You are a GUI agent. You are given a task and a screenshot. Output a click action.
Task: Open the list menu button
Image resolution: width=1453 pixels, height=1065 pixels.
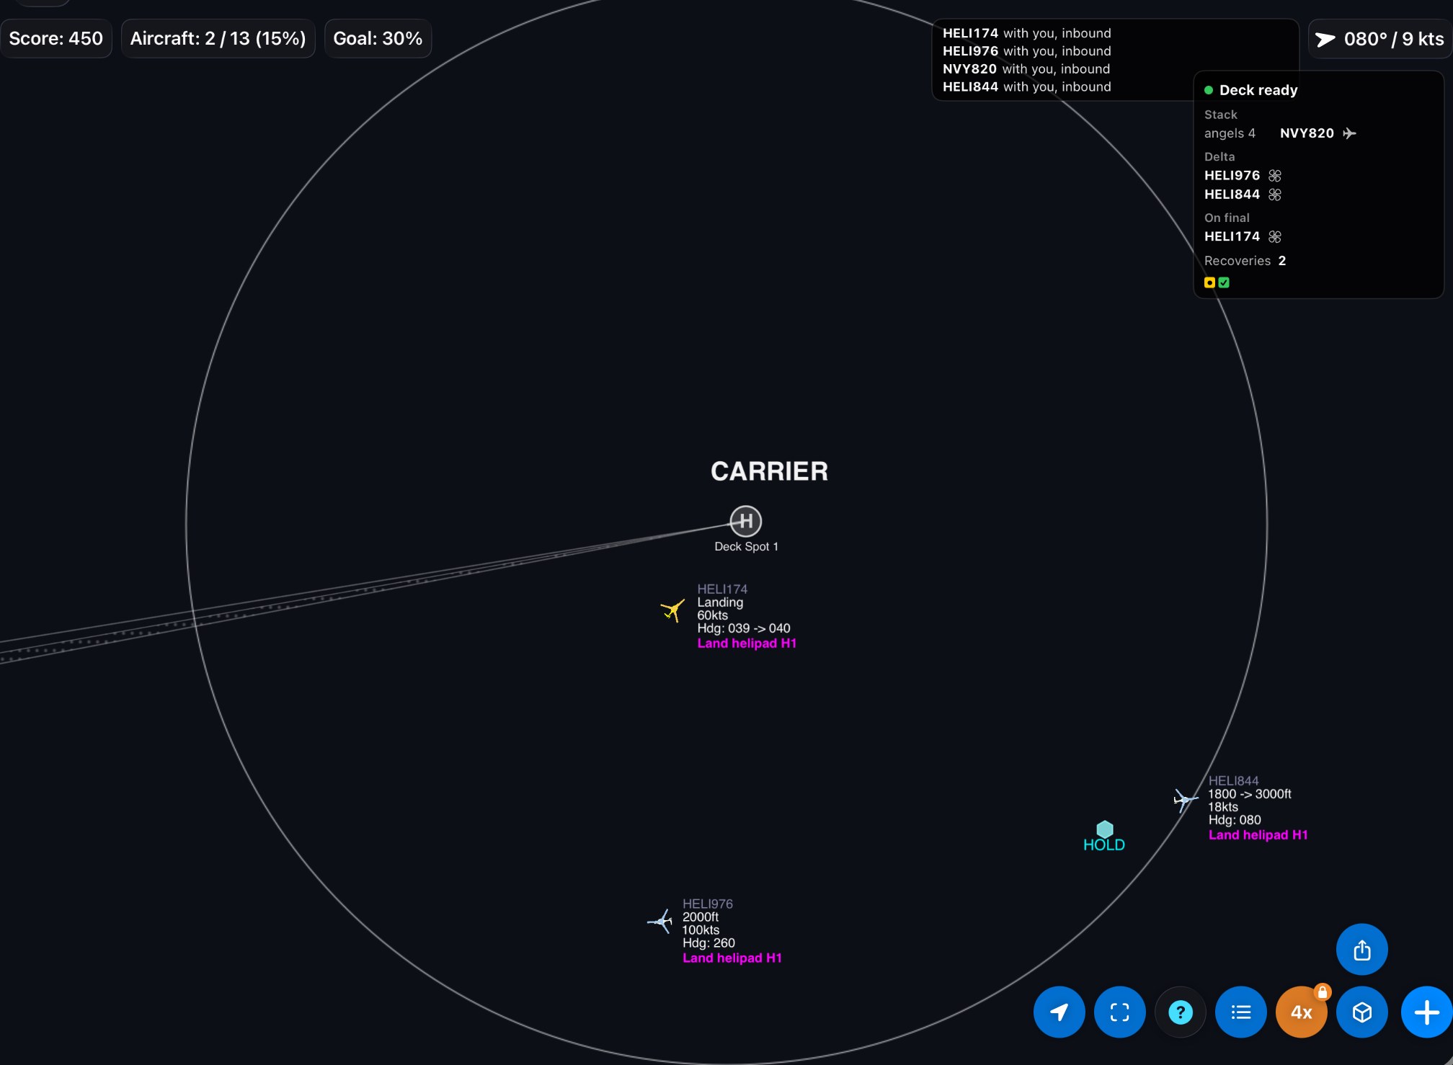(x=1240, y=1012)
